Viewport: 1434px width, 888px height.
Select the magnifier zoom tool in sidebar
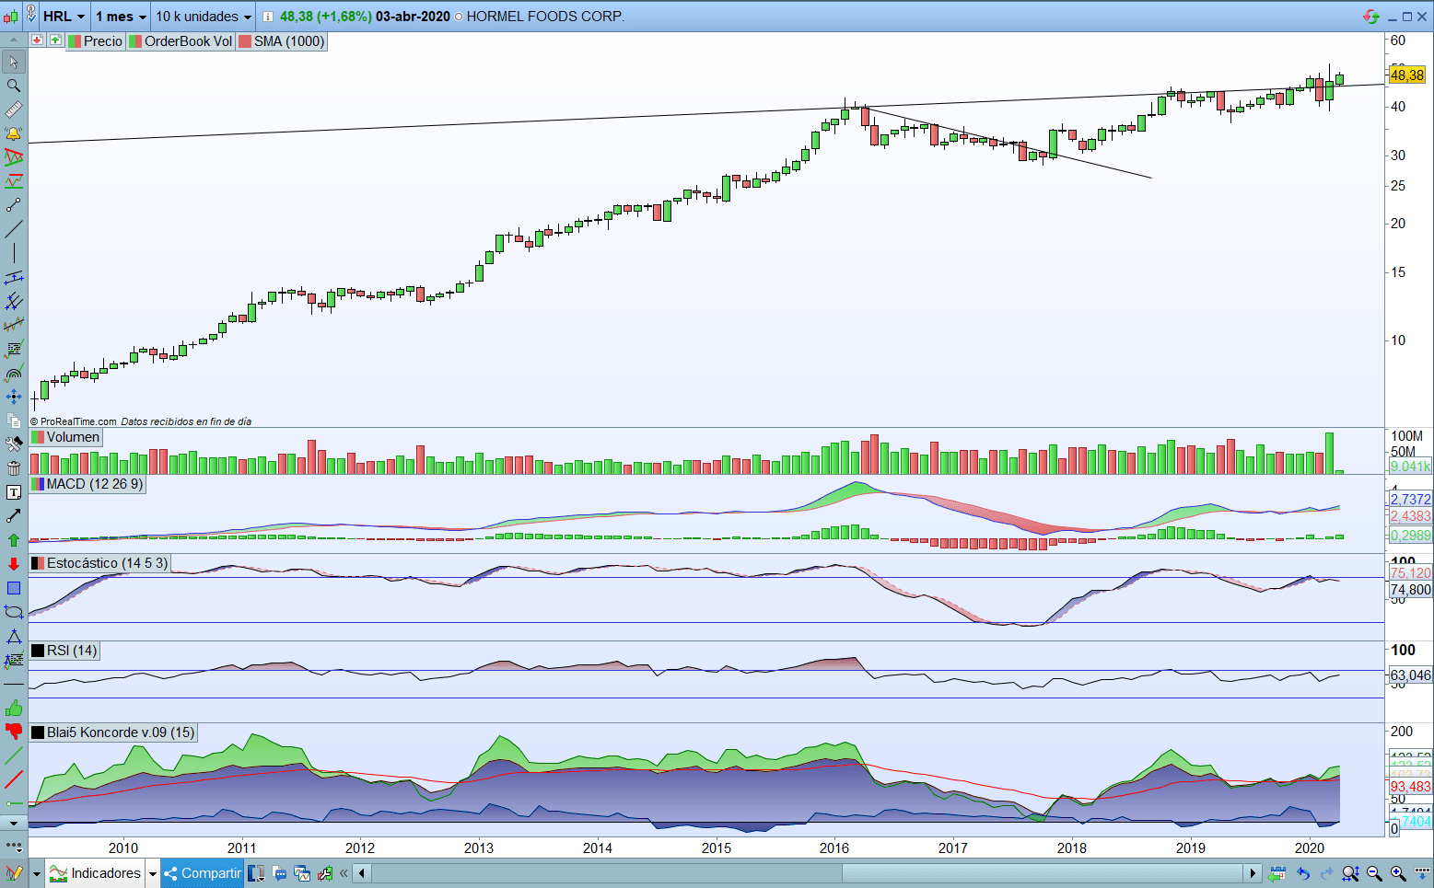[x=14, y=86]
